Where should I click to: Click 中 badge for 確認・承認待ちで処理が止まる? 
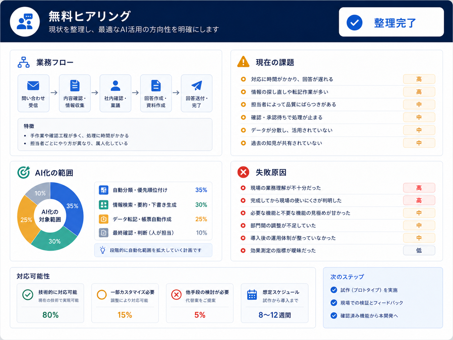(x=419, y=117)
